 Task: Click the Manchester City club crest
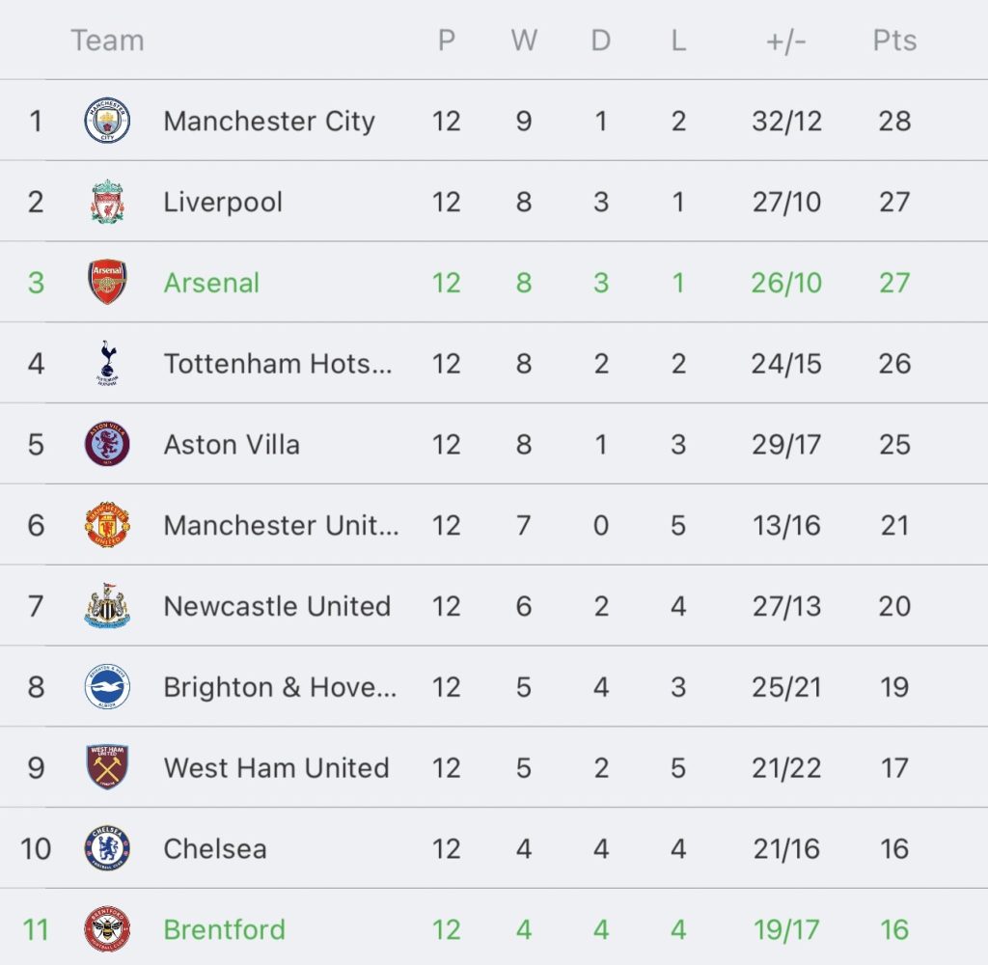click(107, 121)
